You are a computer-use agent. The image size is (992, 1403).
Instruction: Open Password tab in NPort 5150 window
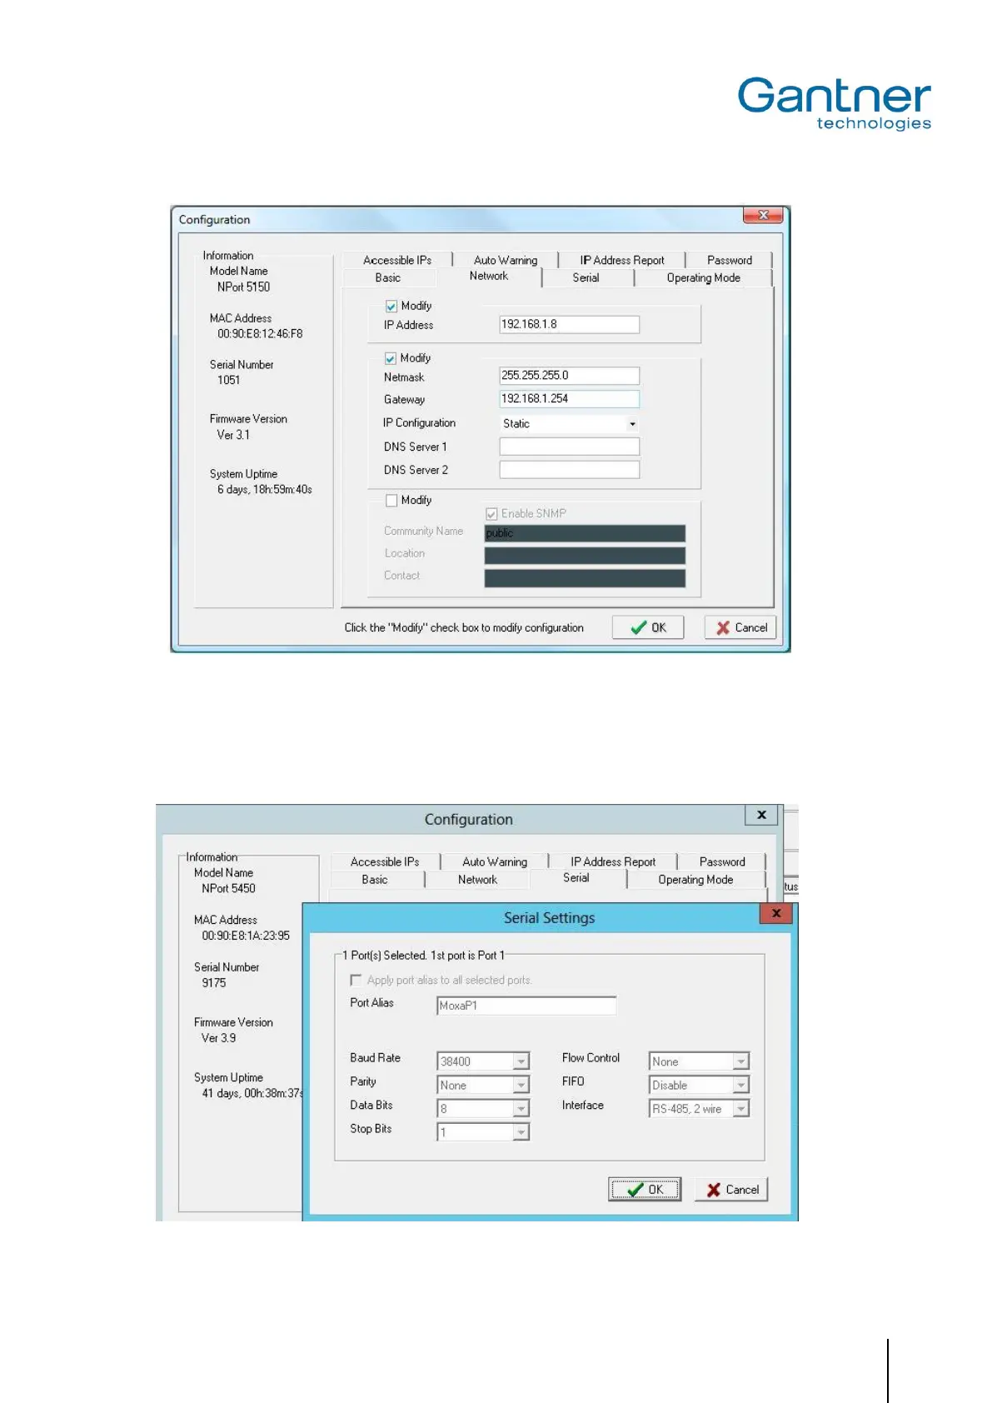(730, 260)
